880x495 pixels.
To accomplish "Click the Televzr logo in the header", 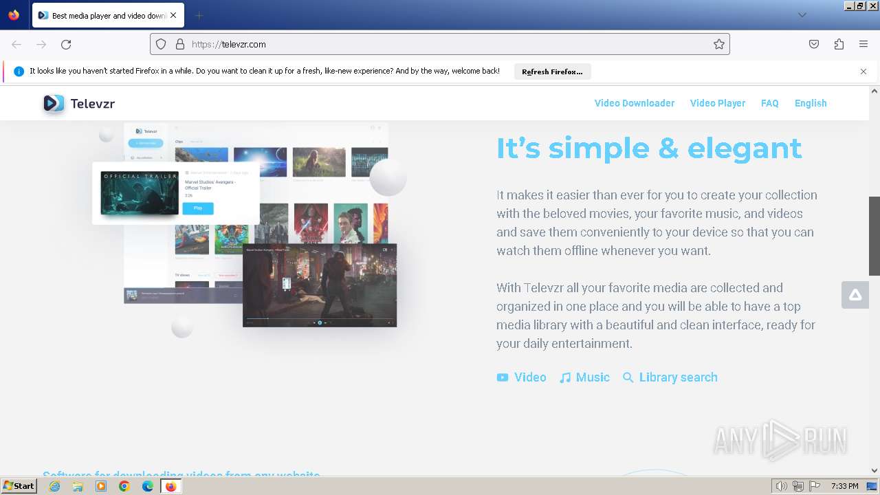I will point(79,104).
